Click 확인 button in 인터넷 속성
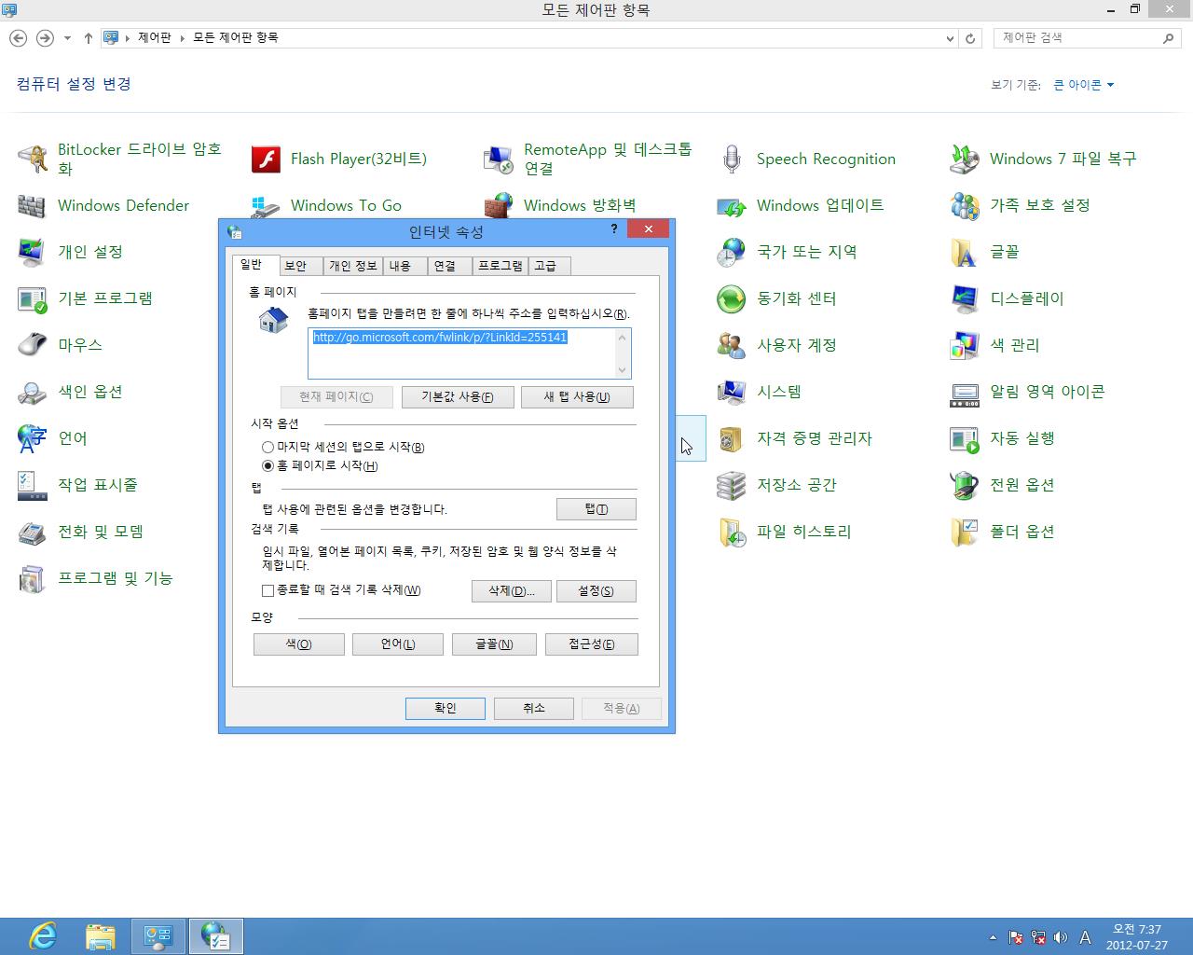The height and width of the screenshot is (955, 1193). (x=446, y=709)
